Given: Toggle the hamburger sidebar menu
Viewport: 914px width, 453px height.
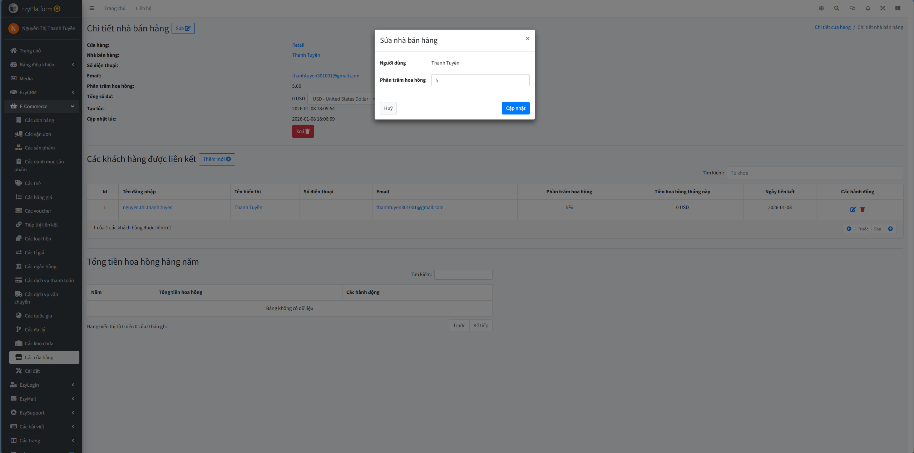Looking at the screenshot, I should [x=92, y=8].
